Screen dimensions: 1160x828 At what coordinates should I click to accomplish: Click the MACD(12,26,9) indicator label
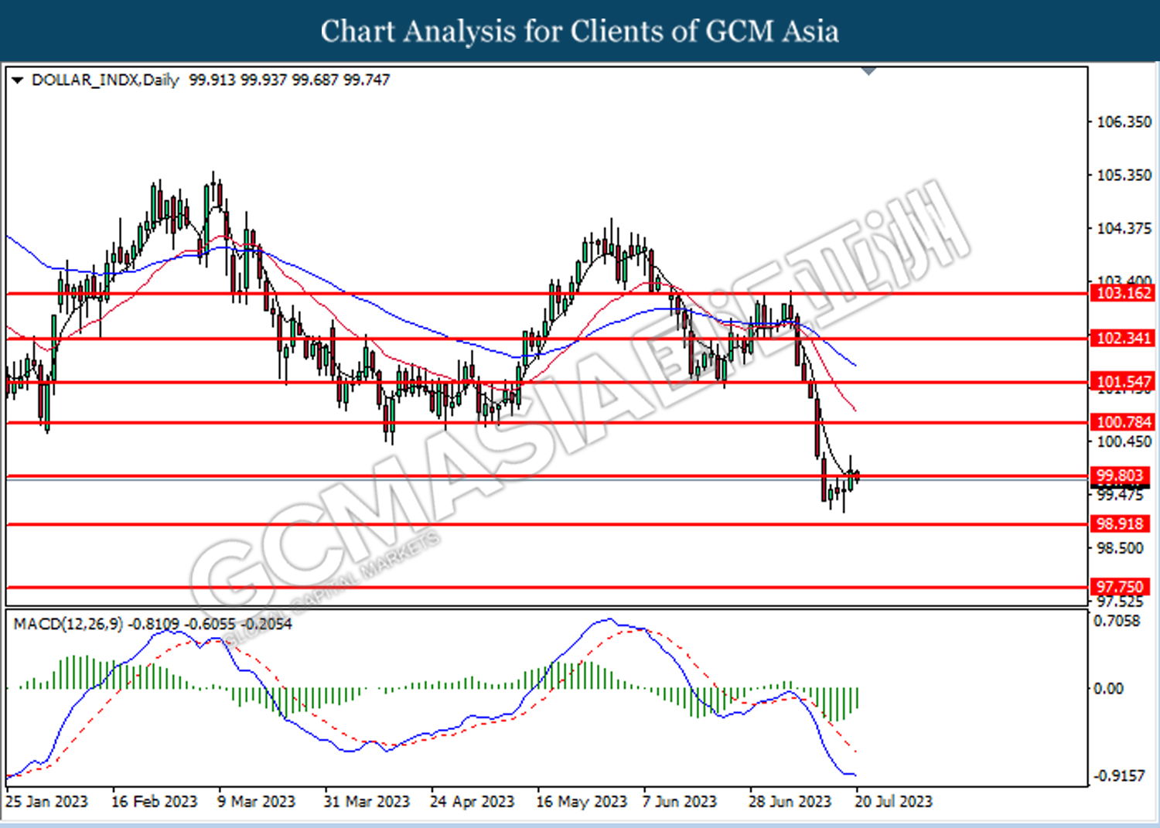68,624
